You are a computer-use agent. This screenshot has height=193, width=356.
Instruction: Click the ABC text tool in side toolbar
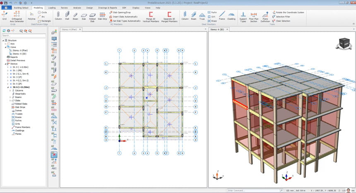click(x=54, y=168)
